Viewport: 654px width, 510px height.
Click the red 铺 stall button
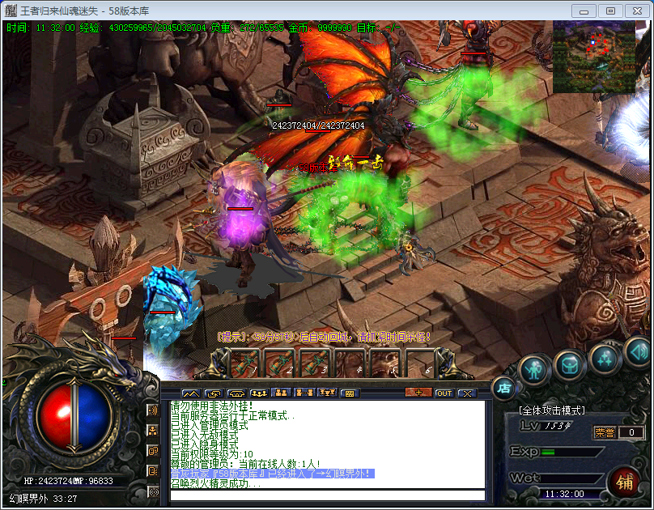623,480
